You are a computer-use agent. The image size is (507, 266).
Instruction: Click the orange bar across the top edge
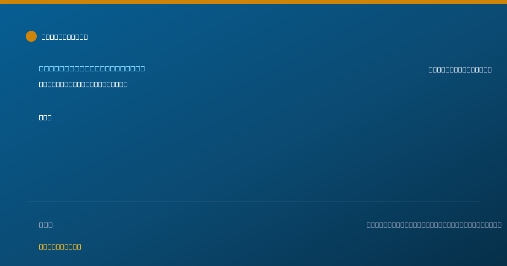click(x=253, y=2)
